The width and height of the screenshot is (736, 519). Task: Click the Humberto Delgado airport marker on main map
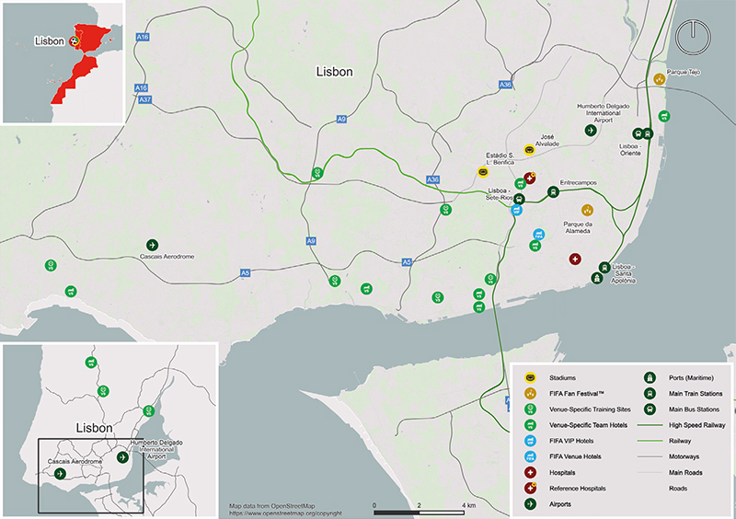coord(591,130)
